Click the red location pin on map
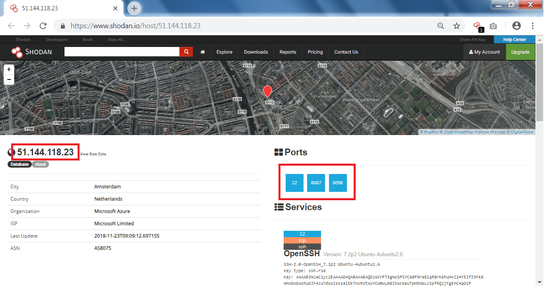545x286 pixels. 268,91
